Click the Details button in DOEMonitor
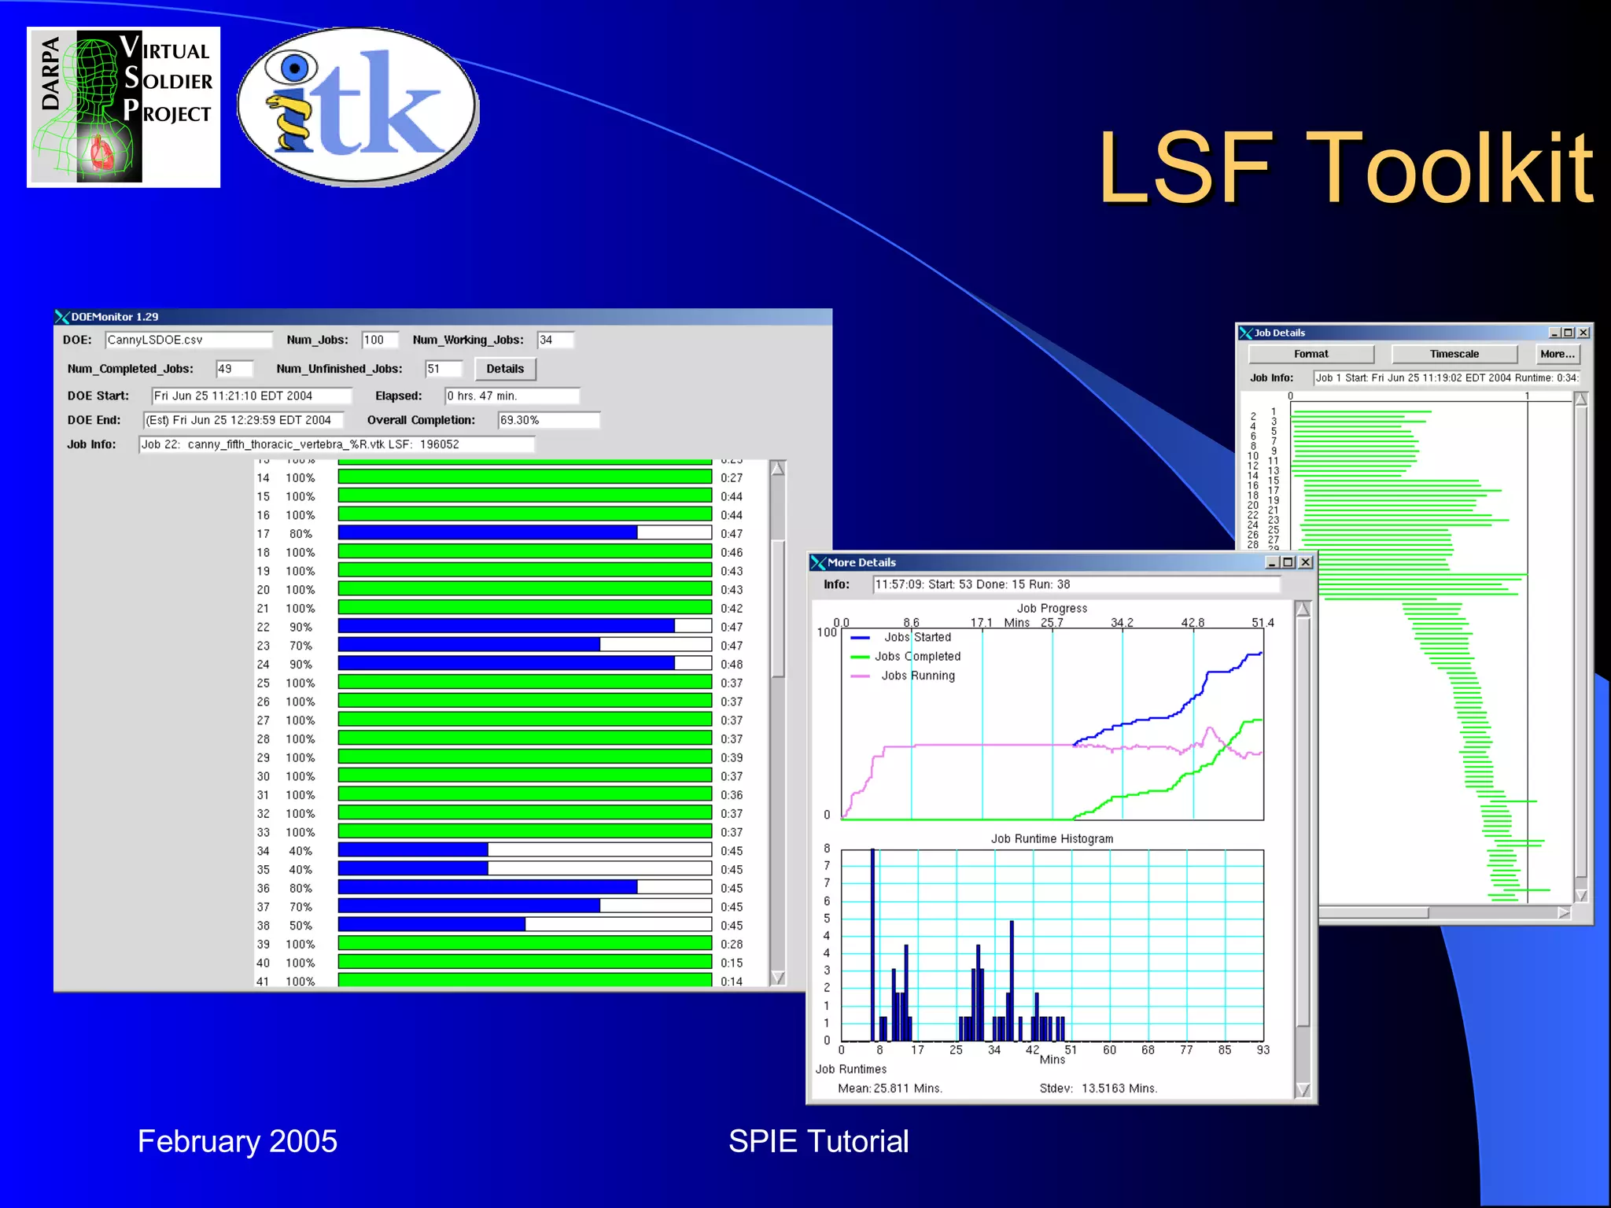 504,369
